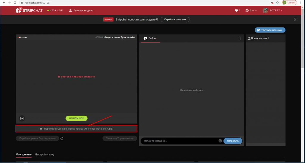
Task: Click Перейти в режим Подглядывания button
Action: click(37, 139)
